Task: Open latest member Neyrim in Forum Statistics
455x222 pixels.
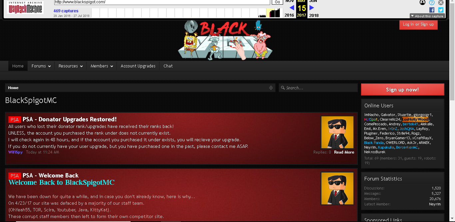Action: pyautogui.click(x=435, y=204)
